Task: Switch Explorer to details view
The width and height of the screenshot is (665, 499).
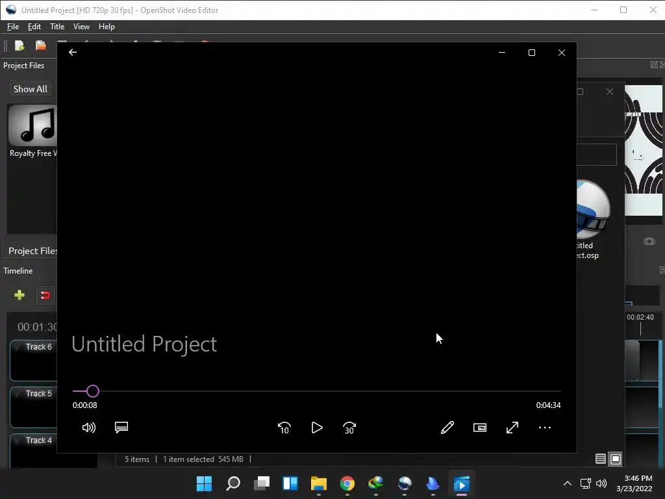Action: tap(600, 459)
